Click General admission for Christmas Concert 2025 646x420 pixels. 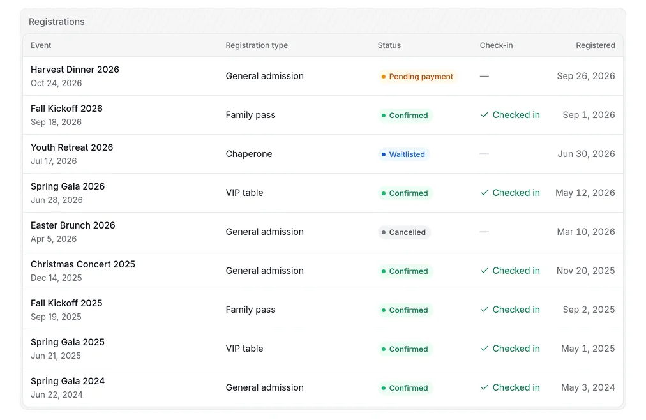264,271
